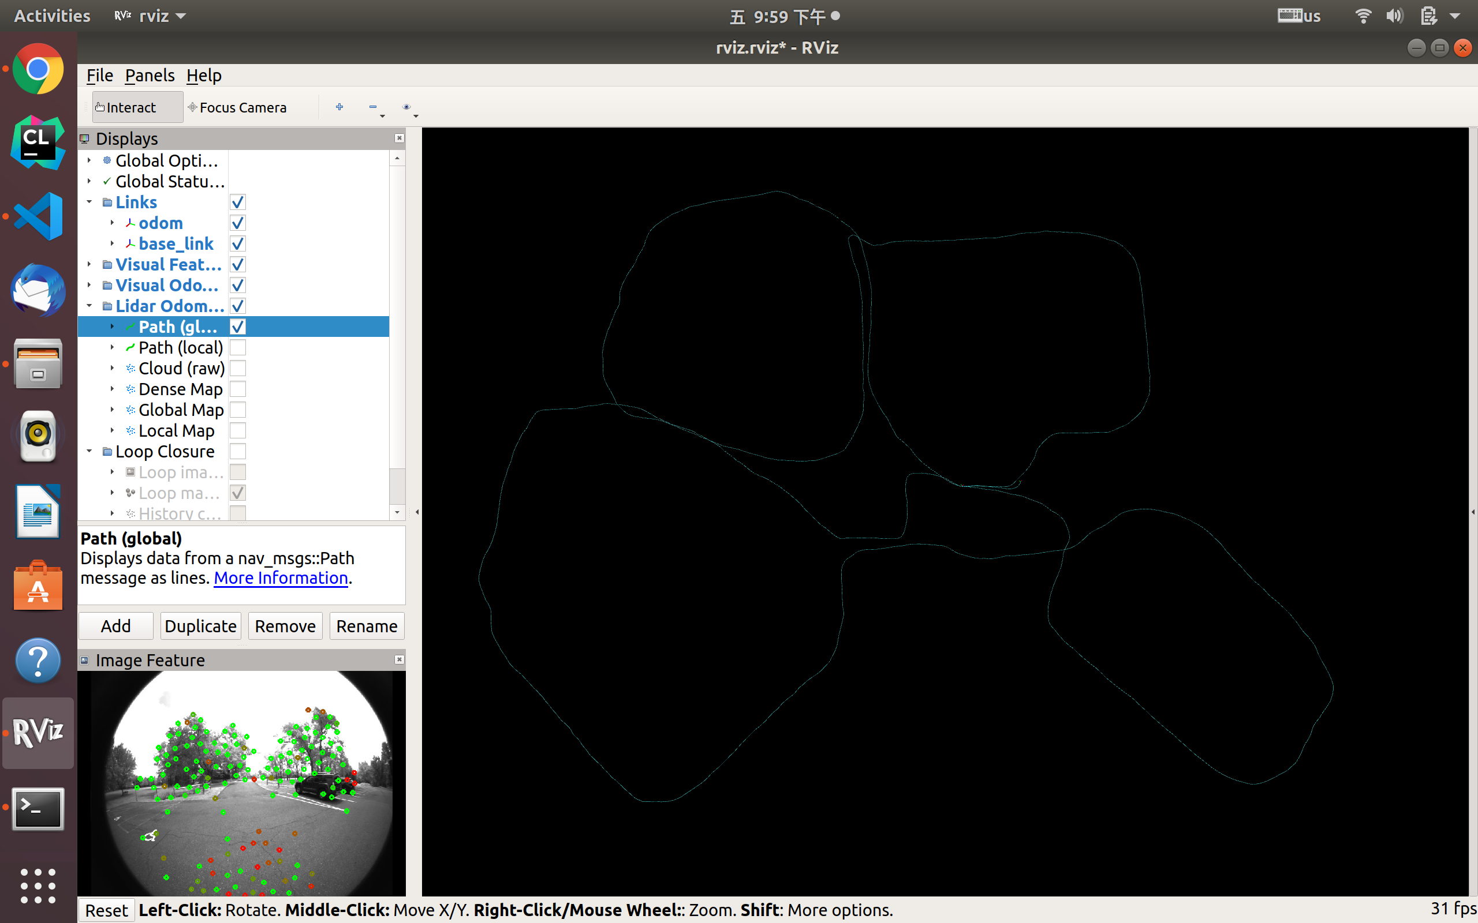Open the Files manager dock icon
Image resolution: width=1478 pixels, height=923 pixels.
tap(38, 364)
